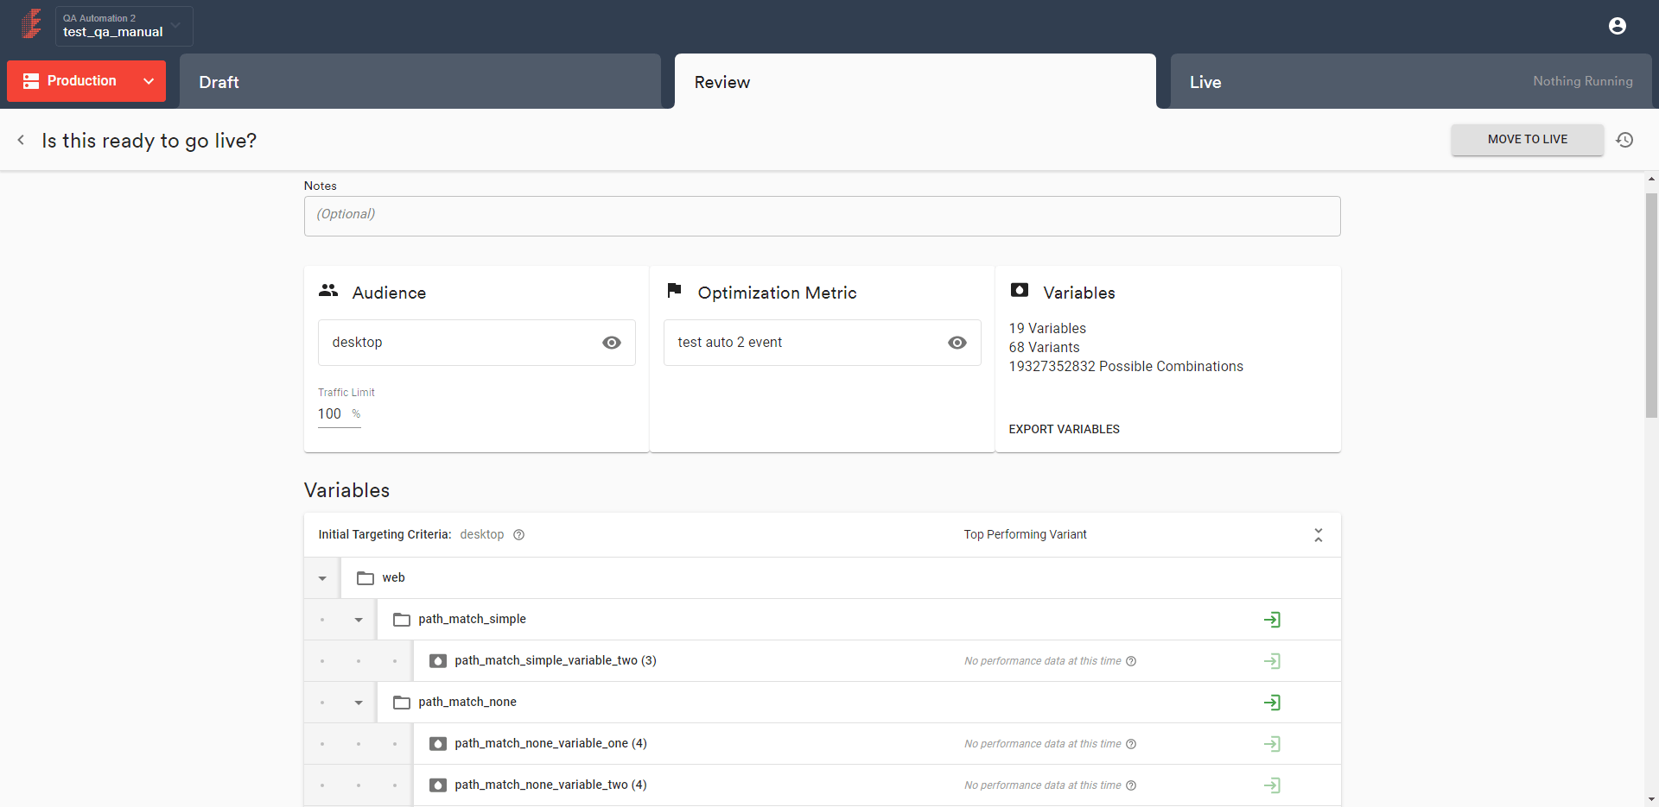This screenshot has height=807, width=1659.
Task: Click the Notes optional input field
Action: coord(822,216)
